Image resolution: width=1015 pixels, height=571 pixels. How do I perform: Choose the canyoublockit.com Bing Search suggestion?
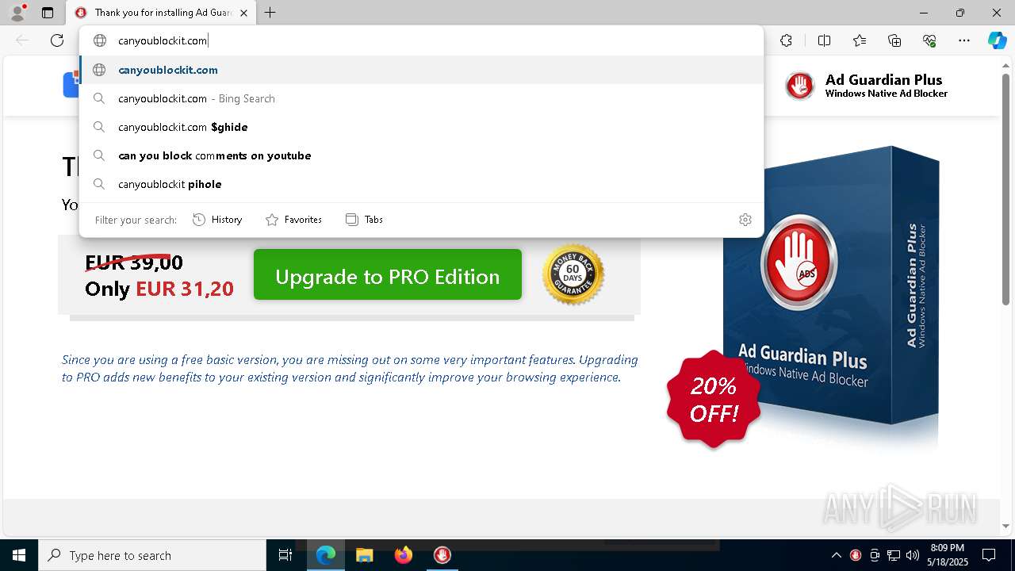(x=421, y=98)
